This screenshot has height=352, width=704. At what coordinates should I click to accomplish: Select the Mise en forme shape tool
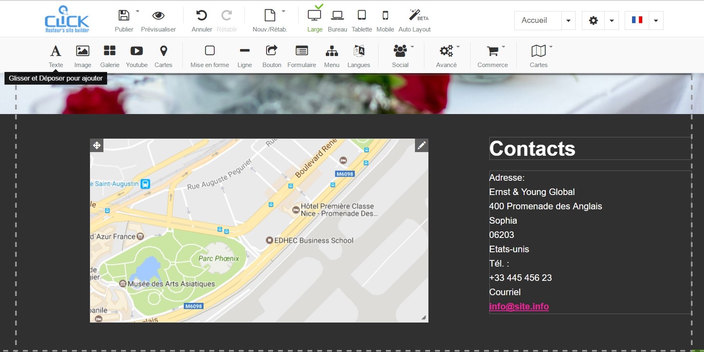(210, 56)
